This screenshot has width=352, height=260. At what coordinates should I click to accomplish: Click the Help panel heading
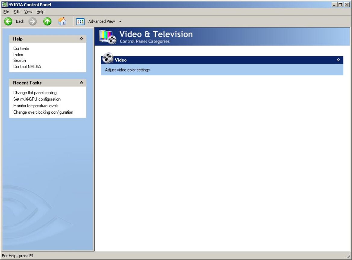18,39
